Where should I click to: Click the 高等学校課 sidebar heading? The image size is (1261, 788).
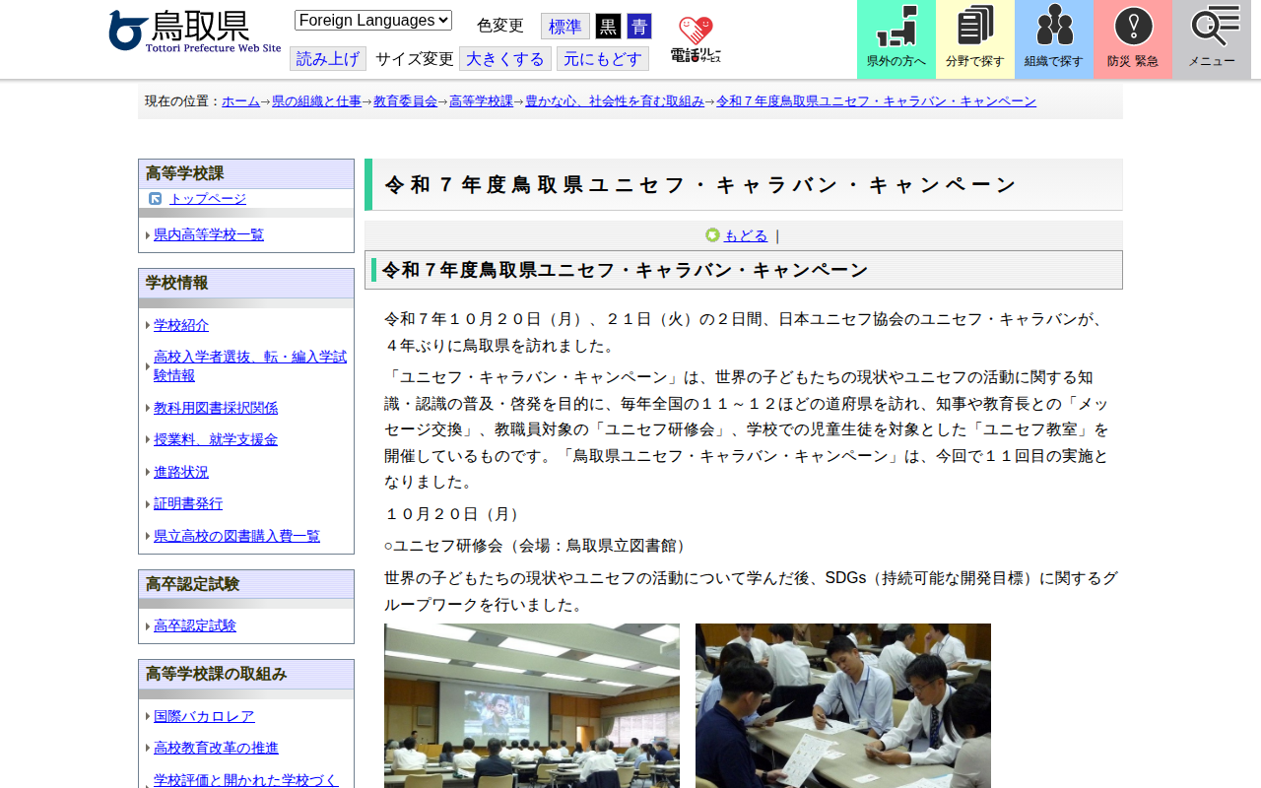(x=185, y=173)
